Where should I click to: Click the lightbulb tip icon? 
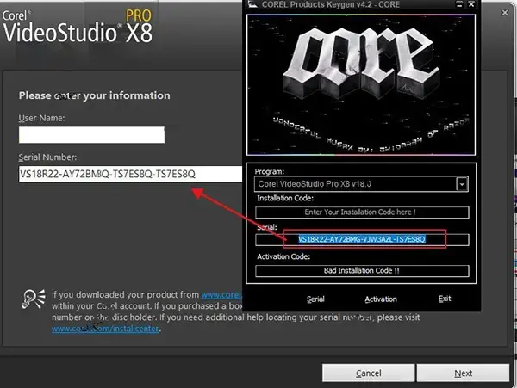tap(34, 298)
